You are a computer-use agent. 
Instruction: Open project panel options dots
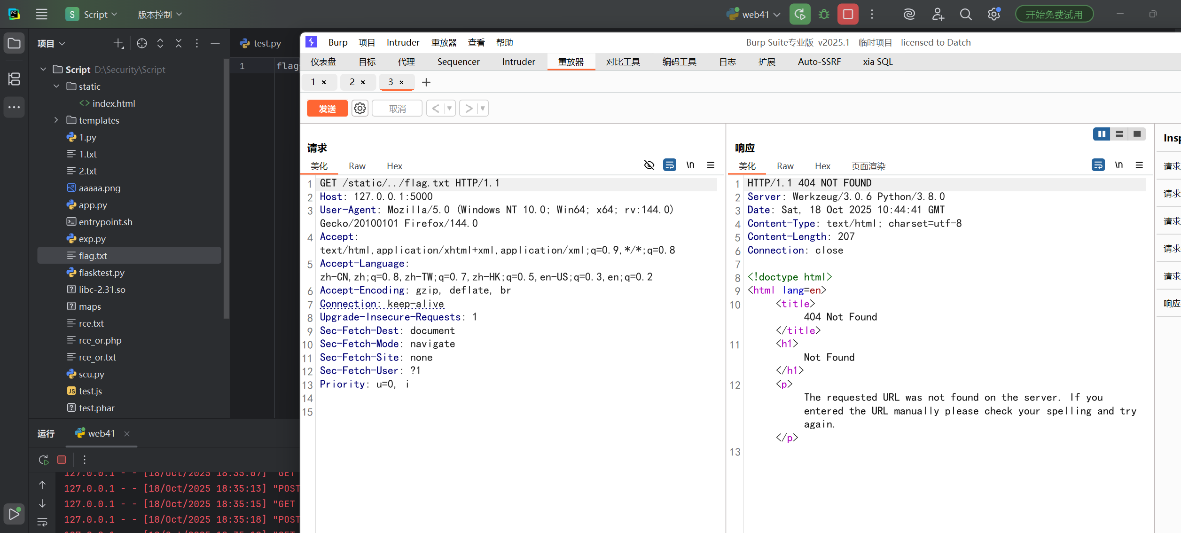pyautogui.click(x=197, y=43)
